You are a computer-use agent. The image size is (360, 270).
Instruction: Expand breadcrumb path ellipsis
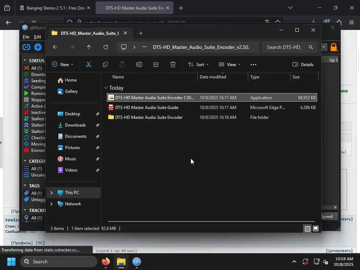click(144, 47)
